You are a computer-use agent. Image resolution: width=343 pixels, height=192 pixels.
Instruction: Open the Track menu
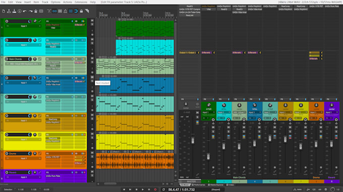(45, 2)
